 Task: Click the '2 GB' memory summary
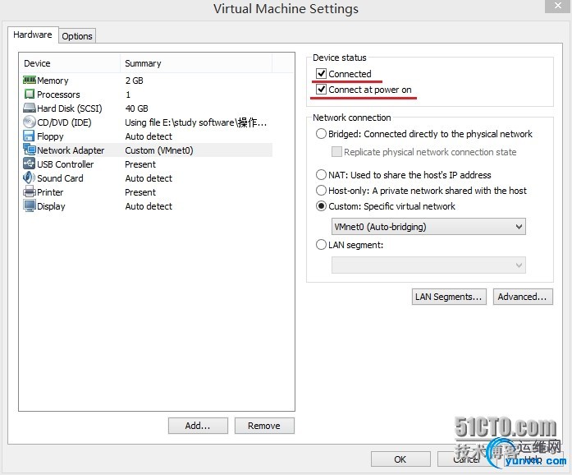(x=135, y=81)
